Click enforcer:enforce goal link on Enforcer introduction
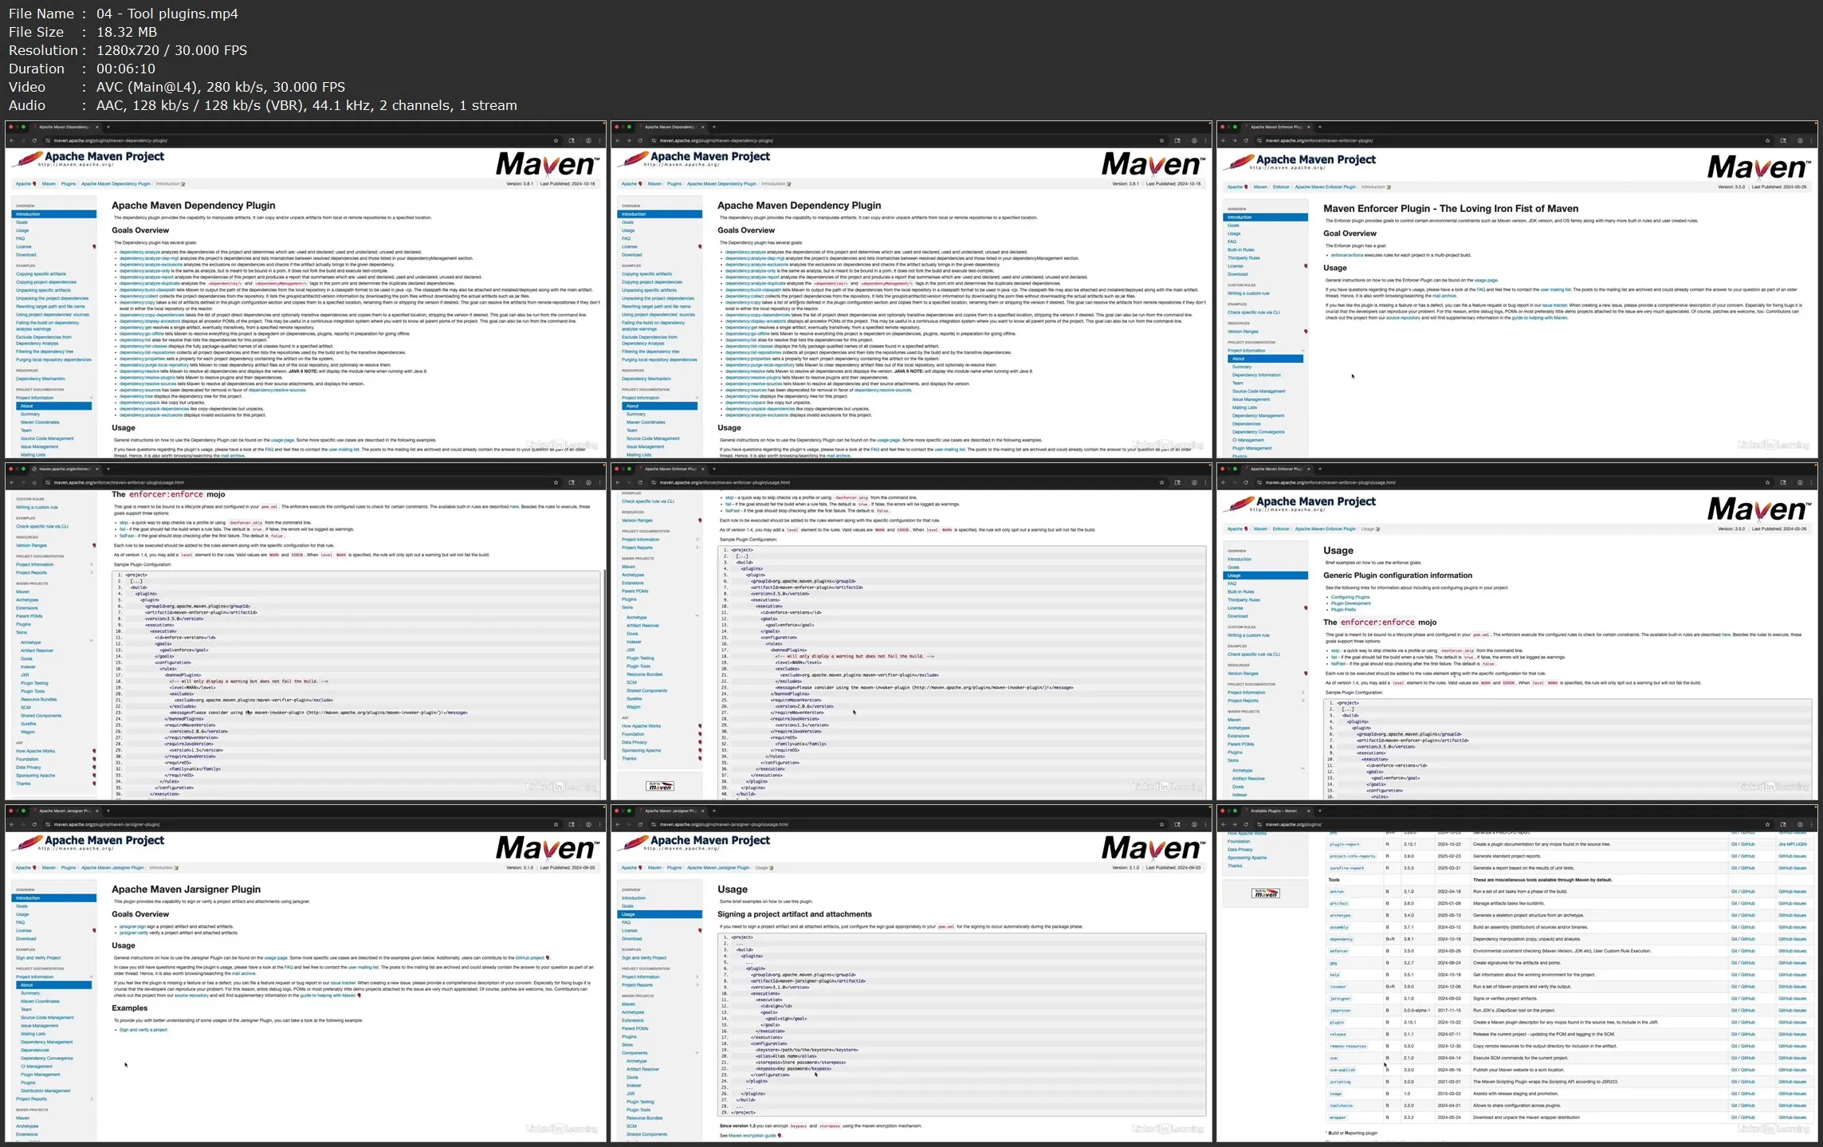1823x1147 pixels. [1347, 255]
